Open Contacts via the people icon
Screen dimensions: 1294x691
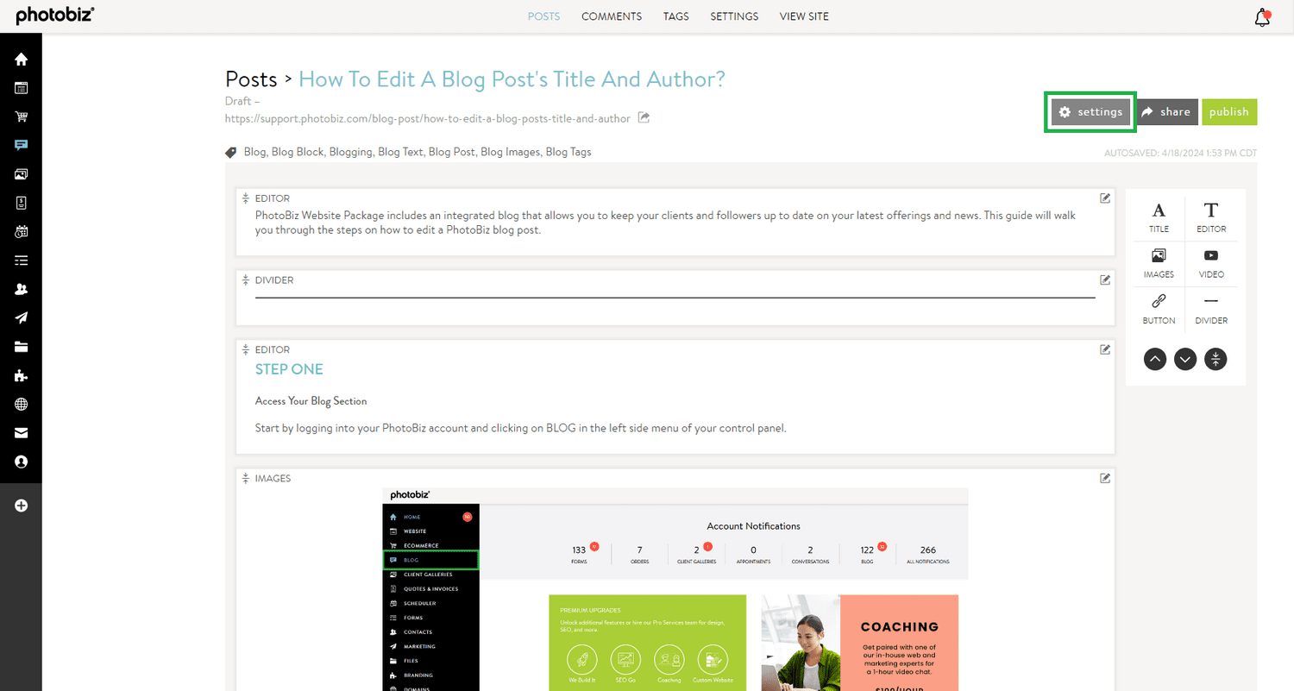point(21,288)
